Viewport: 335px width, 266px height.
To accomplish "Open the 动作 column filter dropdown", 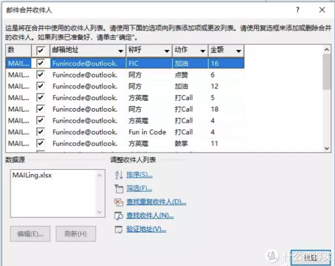I will coord(202,51).
